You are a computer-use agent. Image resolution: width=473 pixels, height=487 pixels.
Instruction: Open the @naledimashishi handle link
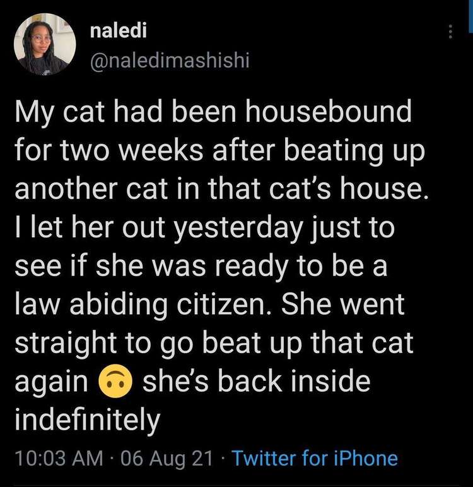click(x=170, y=60)
